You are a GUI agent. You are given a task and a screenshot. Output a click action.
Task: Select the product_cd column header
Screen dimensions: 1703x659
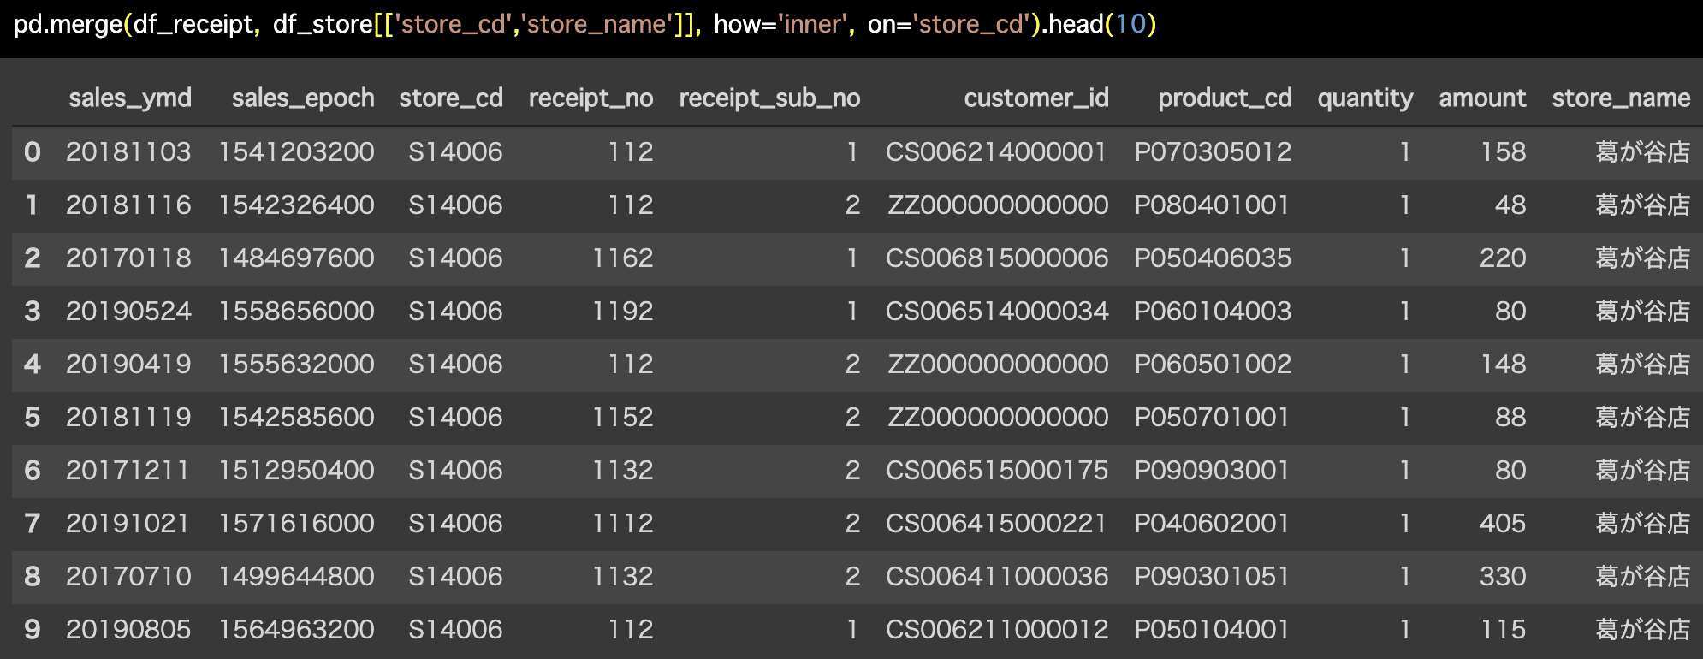pyautogui.click(x=1225, y=98)
